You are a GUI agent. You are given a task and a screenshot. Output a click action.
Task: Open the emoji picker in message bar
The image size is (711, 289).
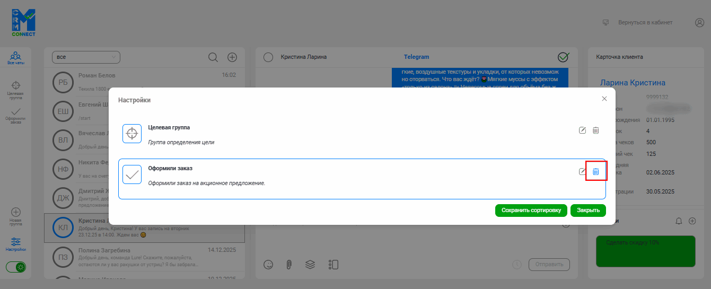[268, 265]
